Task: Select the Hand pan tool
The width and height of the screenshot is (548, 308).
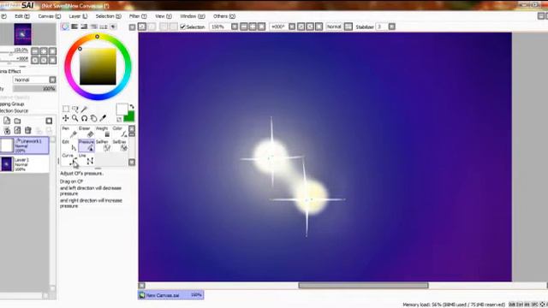Action: click(93, 118)
